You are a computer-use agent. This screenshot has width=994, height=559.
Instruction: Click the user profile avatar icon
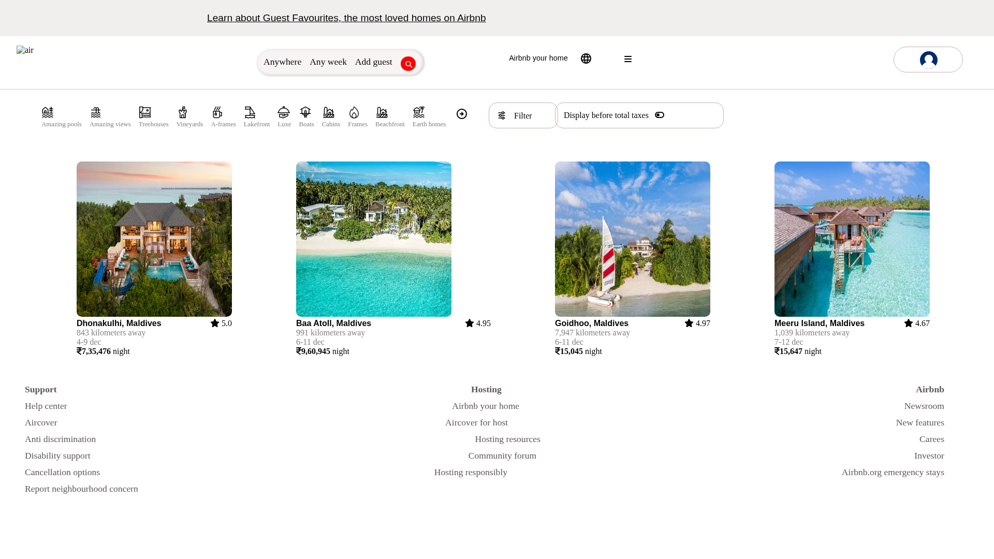click(x=929, y=60)
